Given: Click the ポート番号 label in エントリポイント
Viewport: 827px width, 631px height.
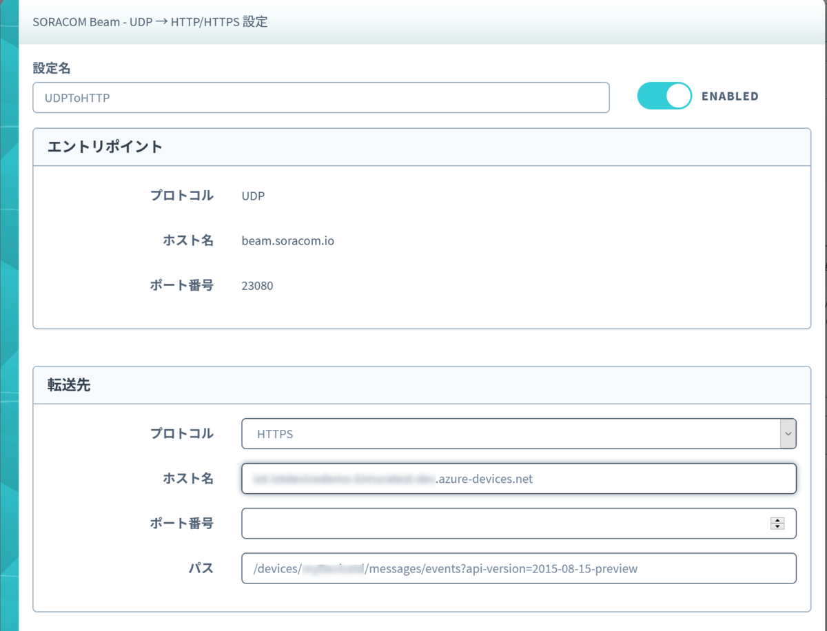Looking at the screenshot, I should point(182,285).
